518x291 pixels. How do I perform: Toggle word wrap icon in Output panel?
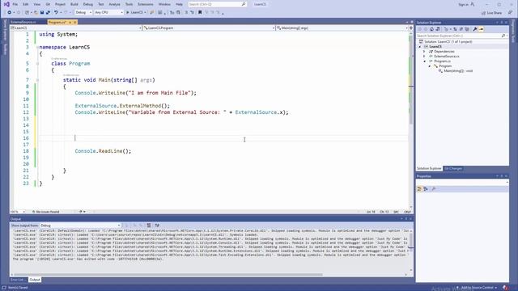[157, 226]
